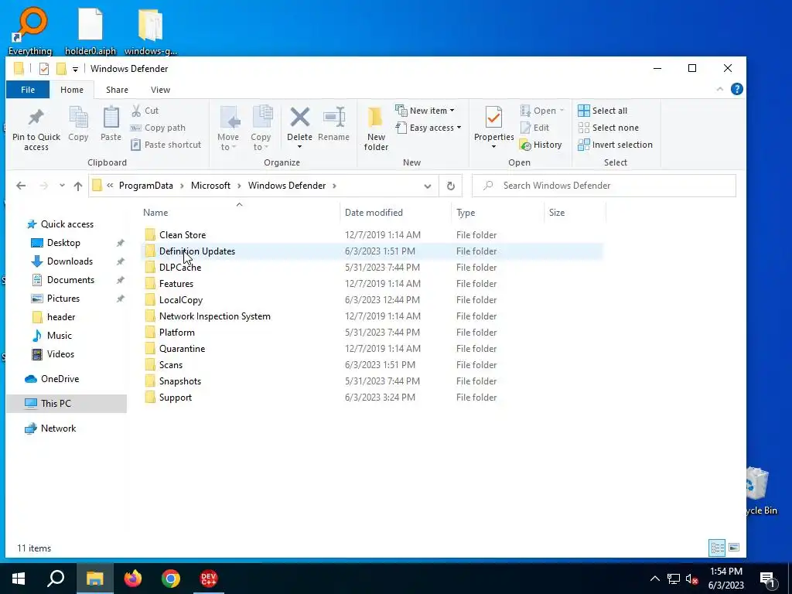
Task: Open the New item dropdown
Action: tap(425, 111)
